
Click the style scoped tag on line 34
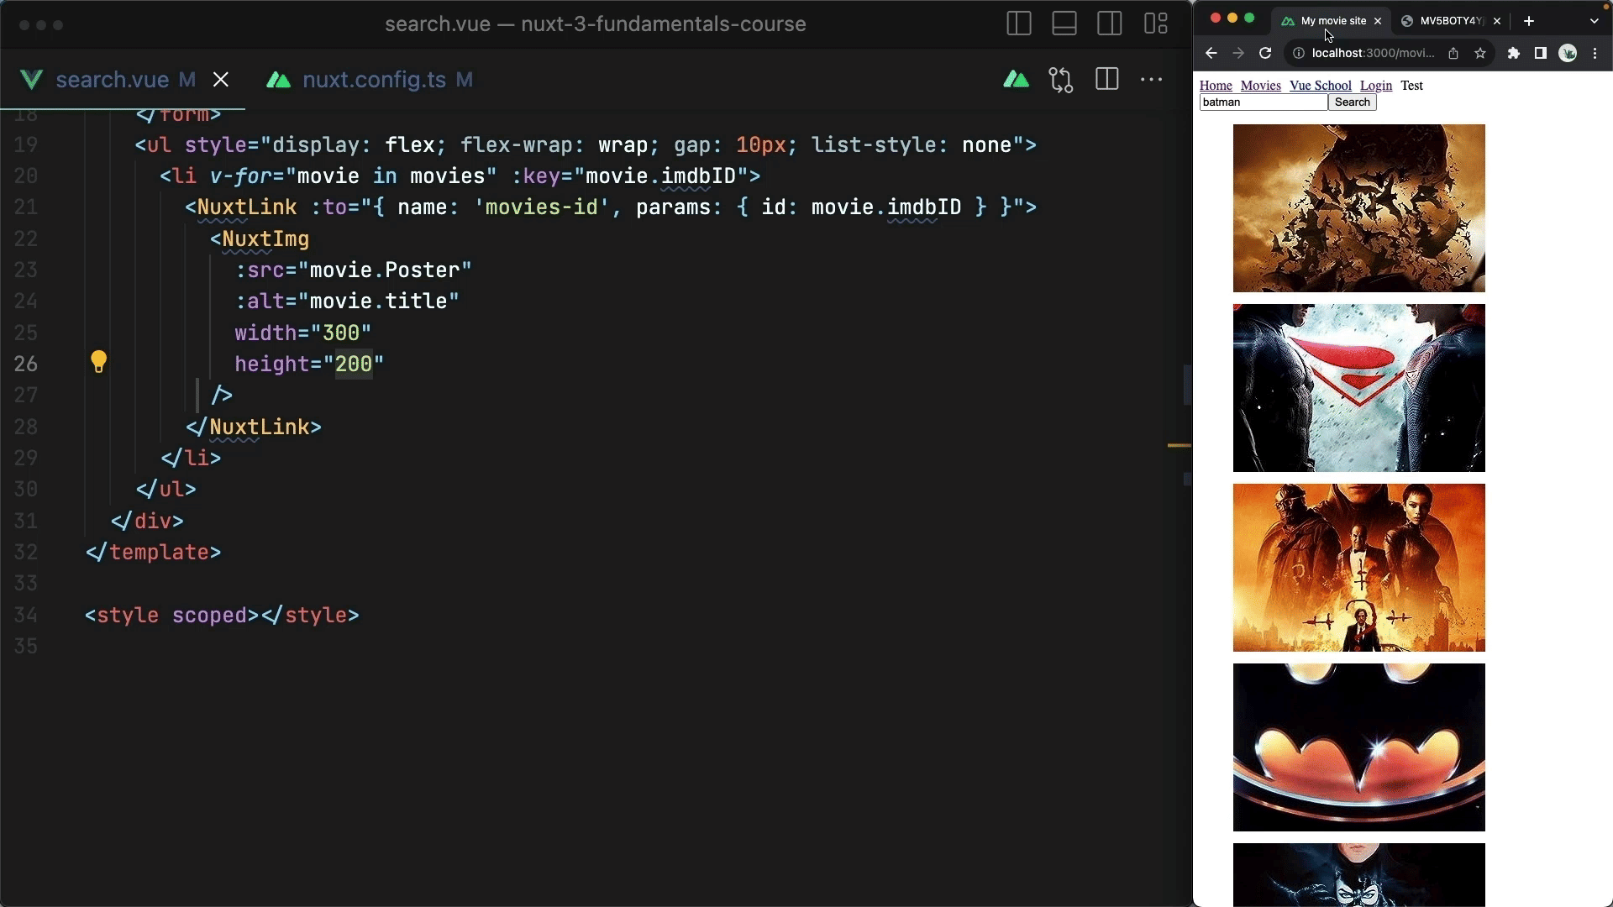[x=172, y=615]
